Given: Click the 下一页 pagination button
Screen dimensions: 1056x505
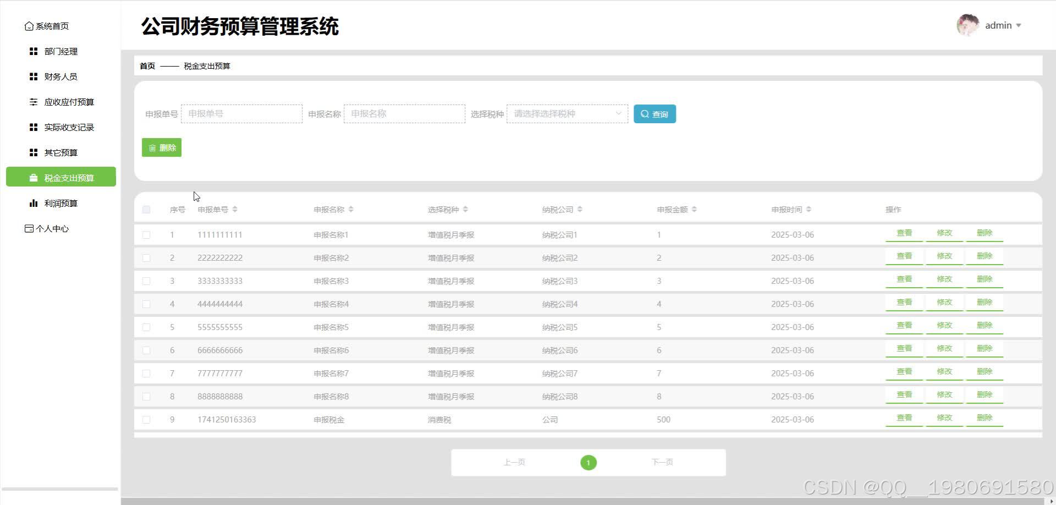Looking at the screenshot, I should point(662,462).
